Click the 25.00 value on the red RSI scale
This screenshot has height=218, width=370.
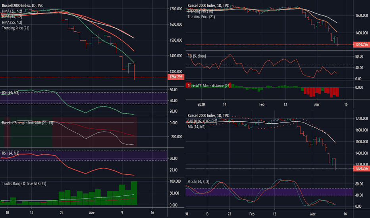point(173,170)
